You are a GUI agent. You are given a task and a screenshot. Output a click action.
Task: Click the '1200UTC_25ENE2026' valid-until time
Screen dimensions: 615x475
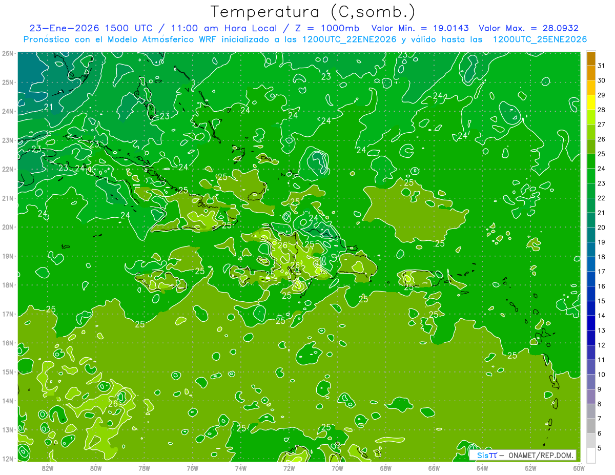pyautogui.click(x=540, y=39)
